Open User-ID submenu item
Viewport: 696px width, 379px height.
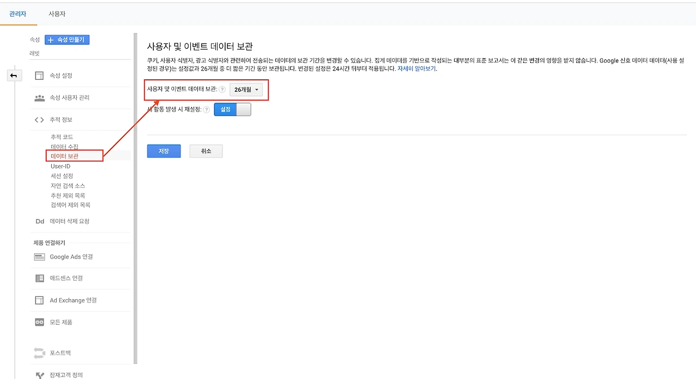(x=60, y=166)
